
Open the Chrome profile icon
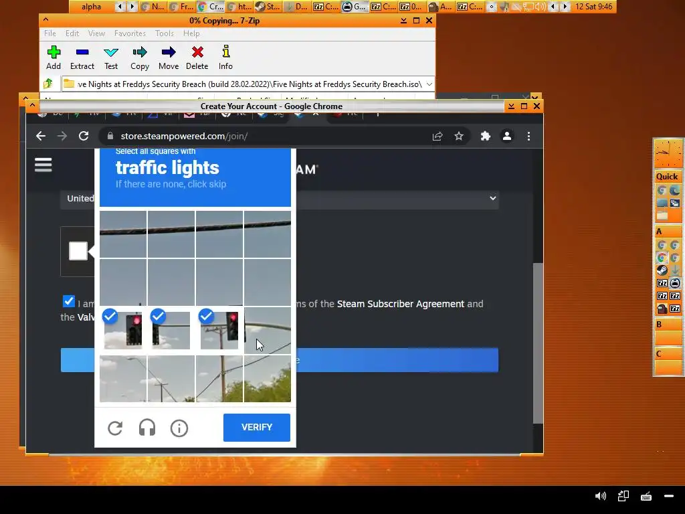(507, 137)
